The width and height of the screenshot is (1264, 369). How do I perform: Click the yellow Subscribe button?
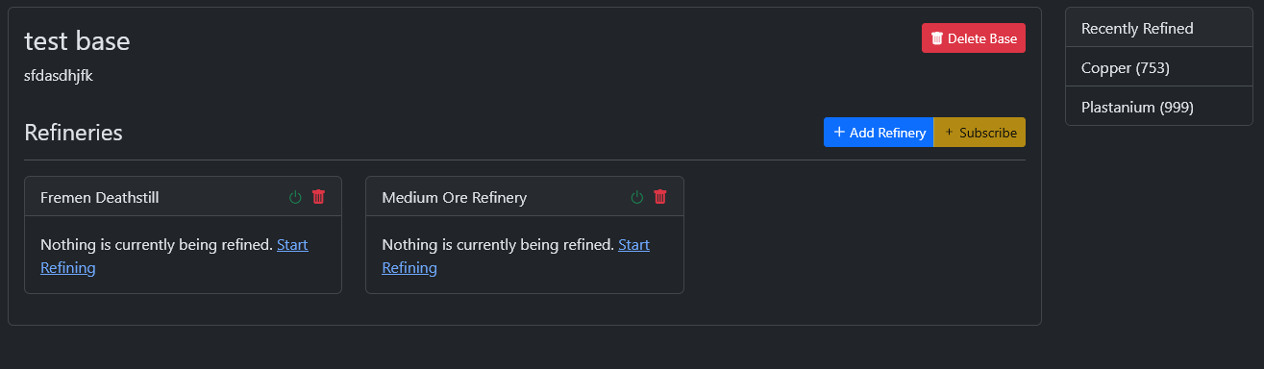pyautogui.click(x=979, y=133)
